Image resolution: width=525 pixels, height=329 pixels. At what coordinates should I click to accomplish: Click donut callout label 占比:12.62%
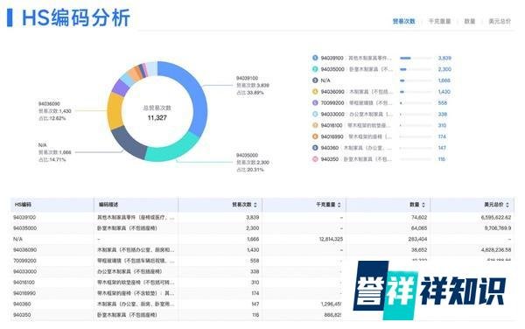[x=52, y=118]
